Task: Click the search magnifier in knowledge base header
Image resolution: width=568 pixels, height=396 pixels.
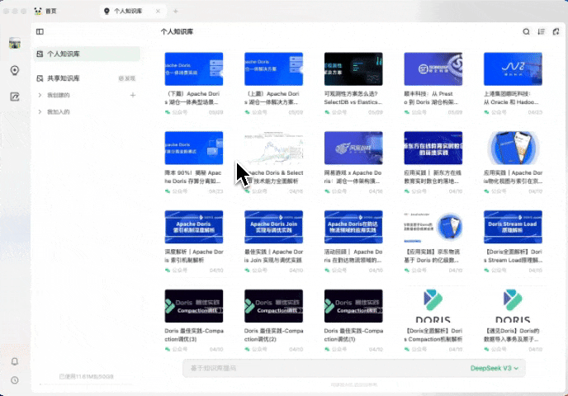Action: pyautogui.click(x=527, y=32)
